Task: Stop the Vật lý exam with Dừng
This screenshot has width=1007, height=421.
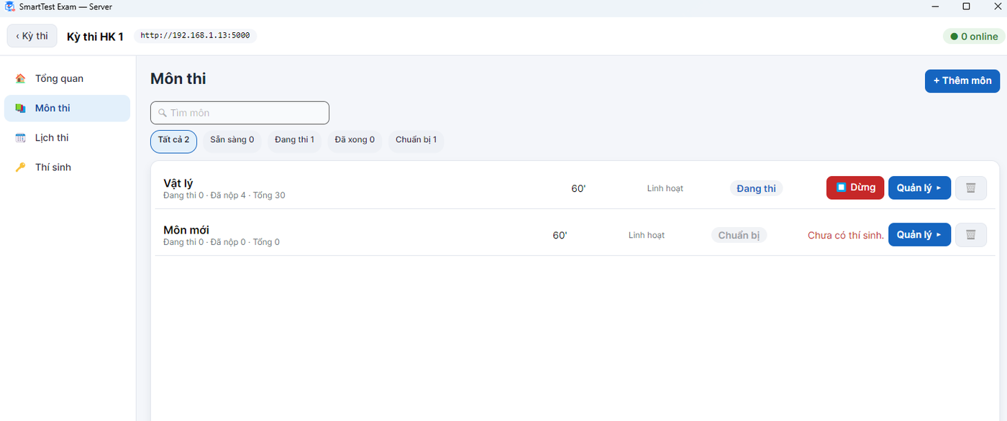Action: pyautogui.click(x=855, y=188)
